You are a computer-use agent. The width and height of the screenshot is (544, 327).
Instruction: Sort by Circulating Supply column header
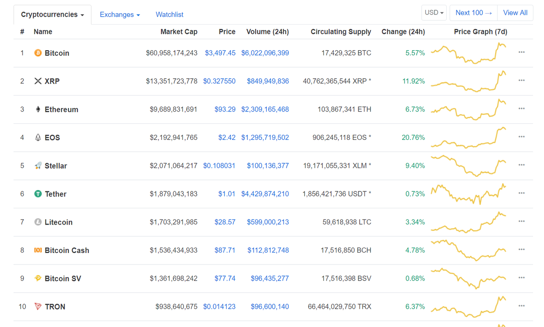point(341,32)
